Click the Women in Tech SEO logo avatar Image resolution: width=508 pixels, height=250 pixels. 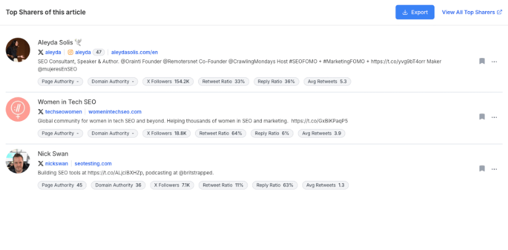pyautogui.click(x=18, y=109)
